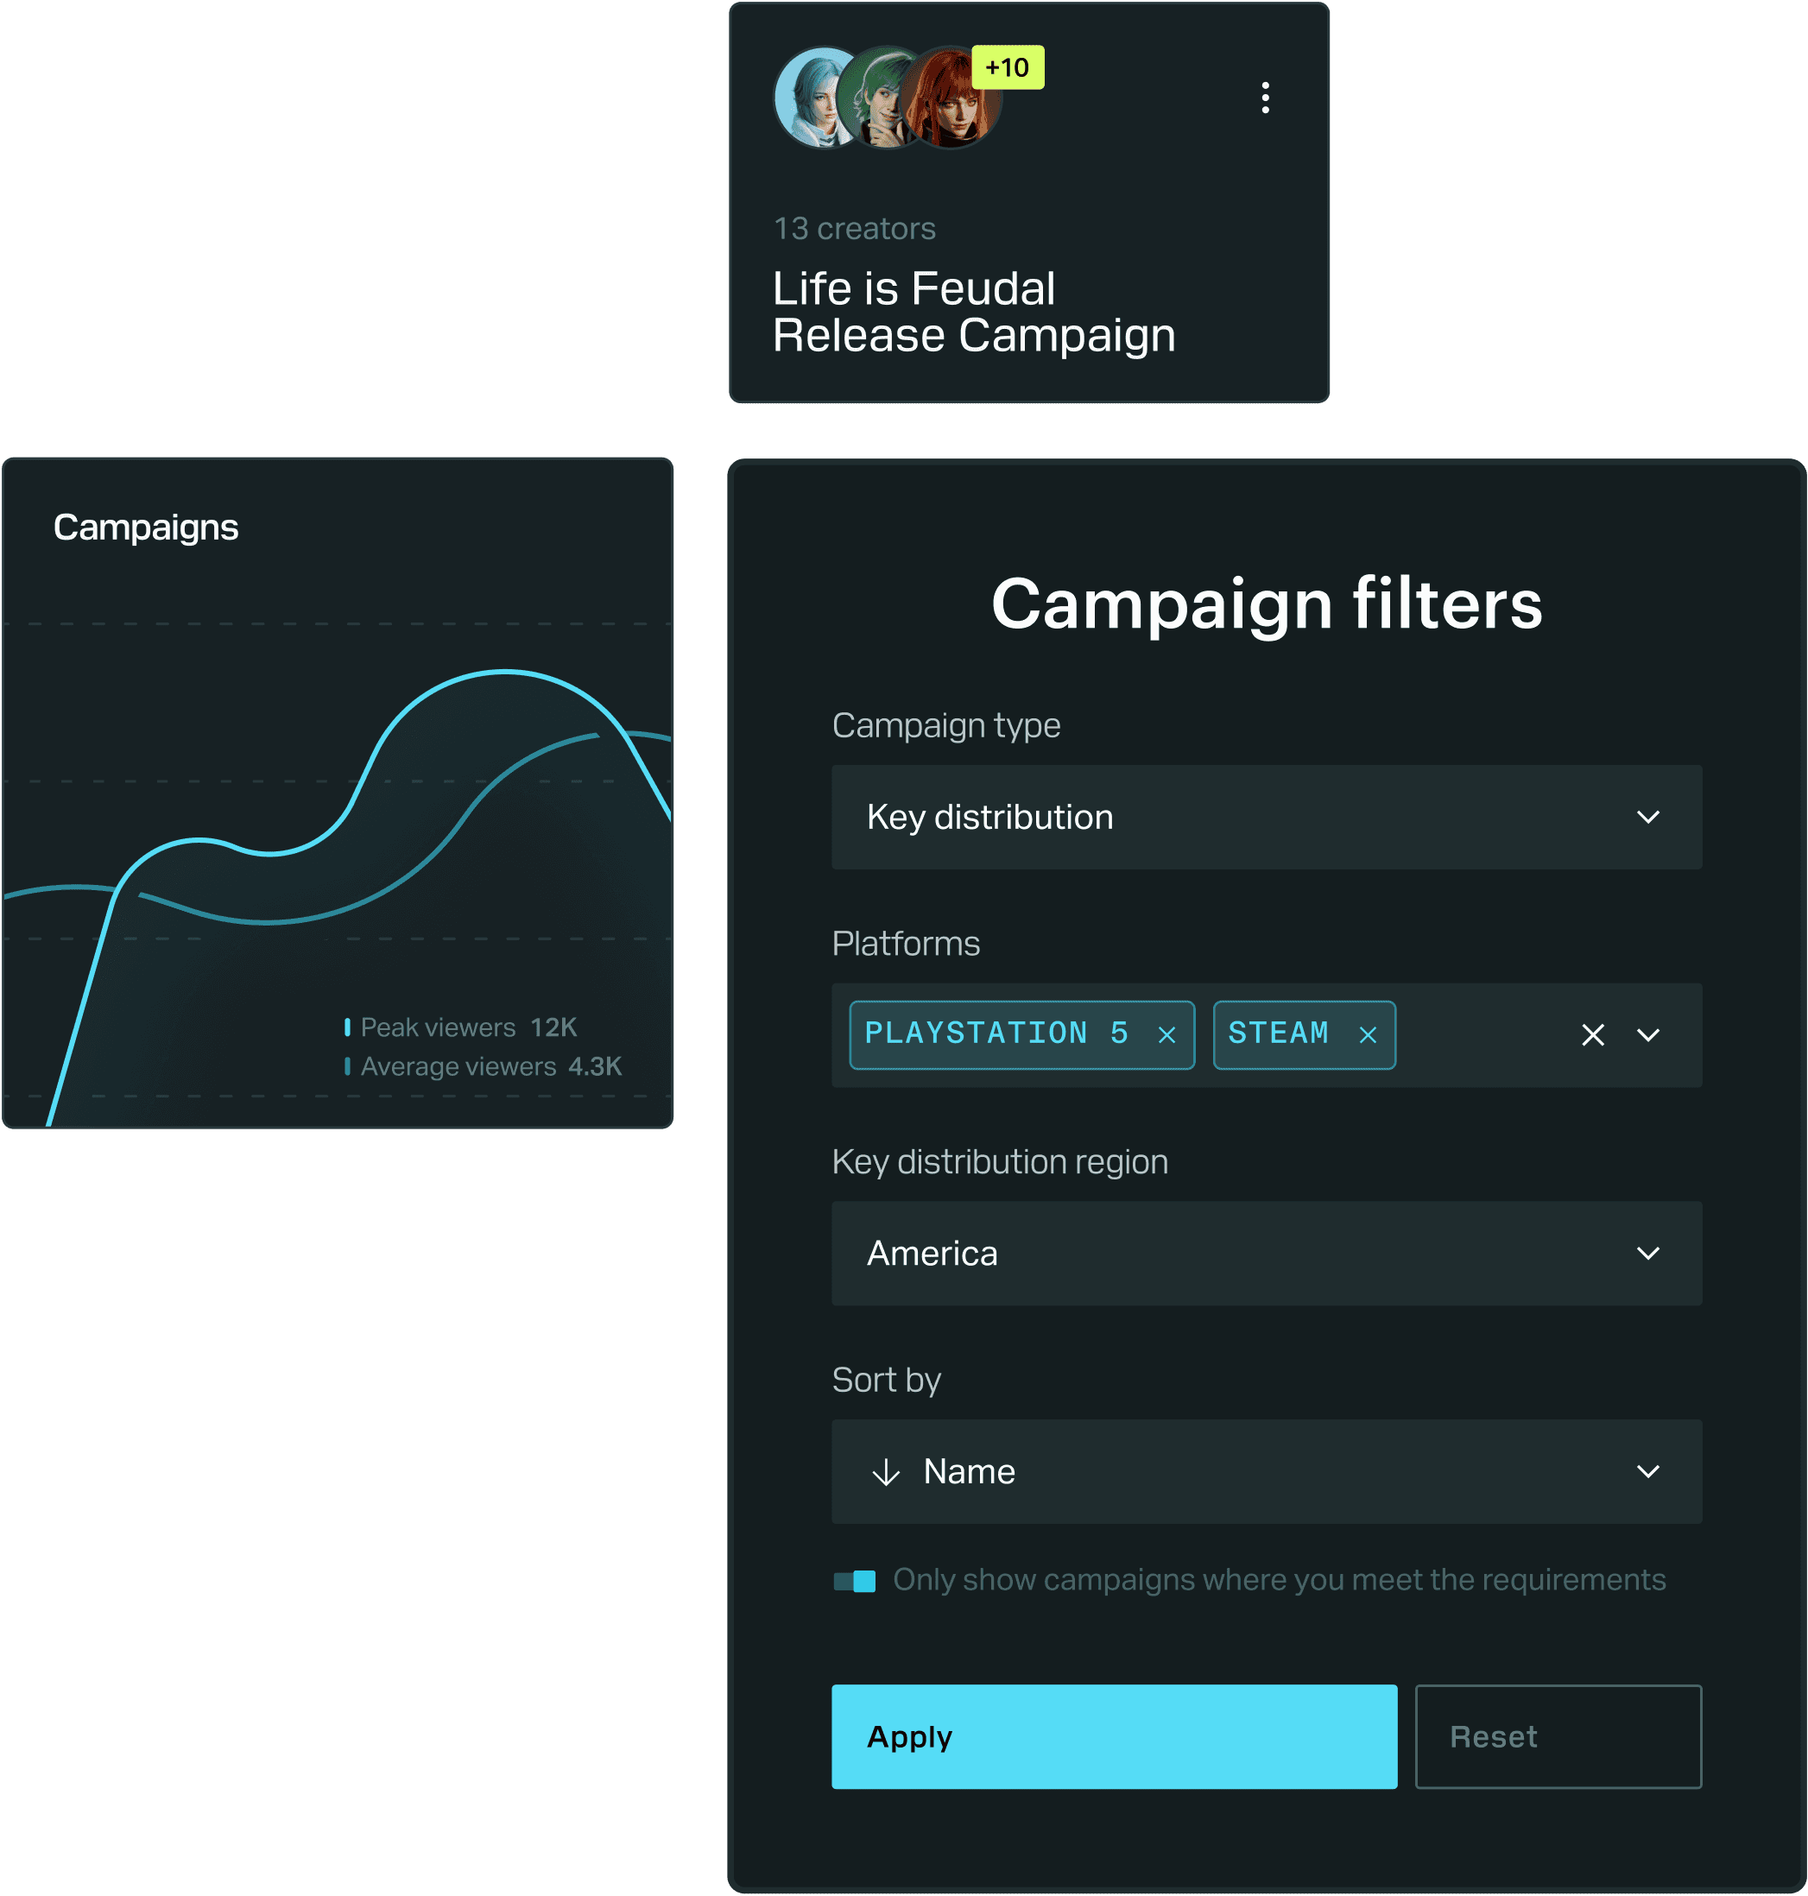Click the Campaigns chart heading
The height and width of the screenshot is (1896, 1808).
coord(146,528)
